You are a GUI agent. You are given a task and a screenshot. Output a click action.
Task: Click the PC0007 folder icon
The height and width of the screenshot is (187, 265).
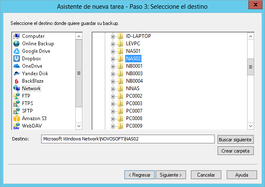pyautogui.click(x=120, y=111)
